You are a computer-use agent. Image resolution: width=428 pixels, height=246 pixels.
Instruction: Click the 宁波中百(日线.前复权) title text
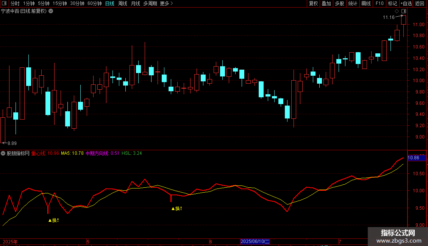24,11
